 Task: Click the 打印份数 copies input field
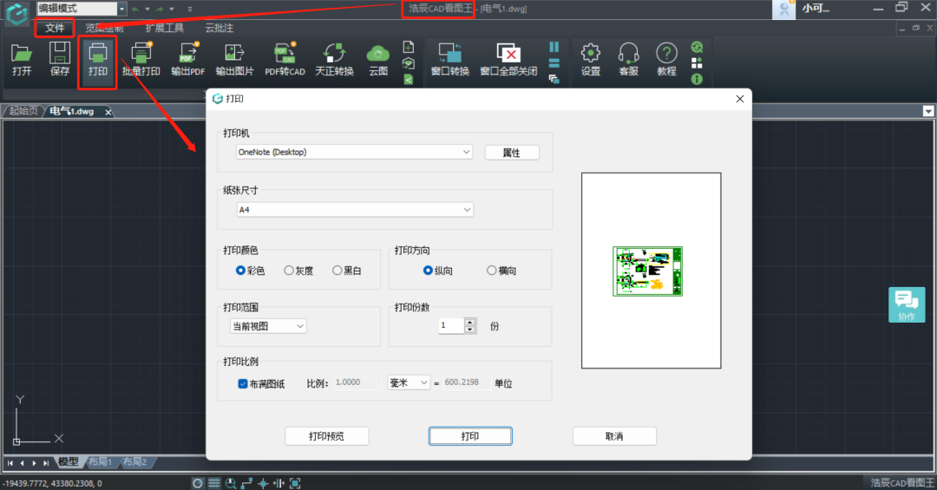pos(451,326)
